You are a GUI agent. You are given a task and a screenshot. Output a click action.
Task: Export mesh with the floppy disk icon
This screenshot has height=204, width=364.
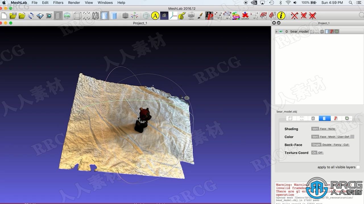tap(40, 16)
